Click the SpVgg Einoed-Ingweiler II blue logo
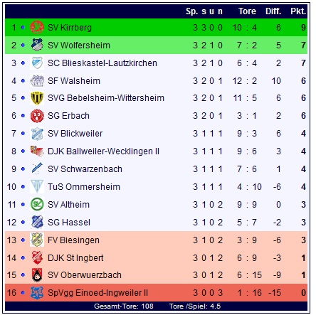316x315 pixels. click(37, 293)
